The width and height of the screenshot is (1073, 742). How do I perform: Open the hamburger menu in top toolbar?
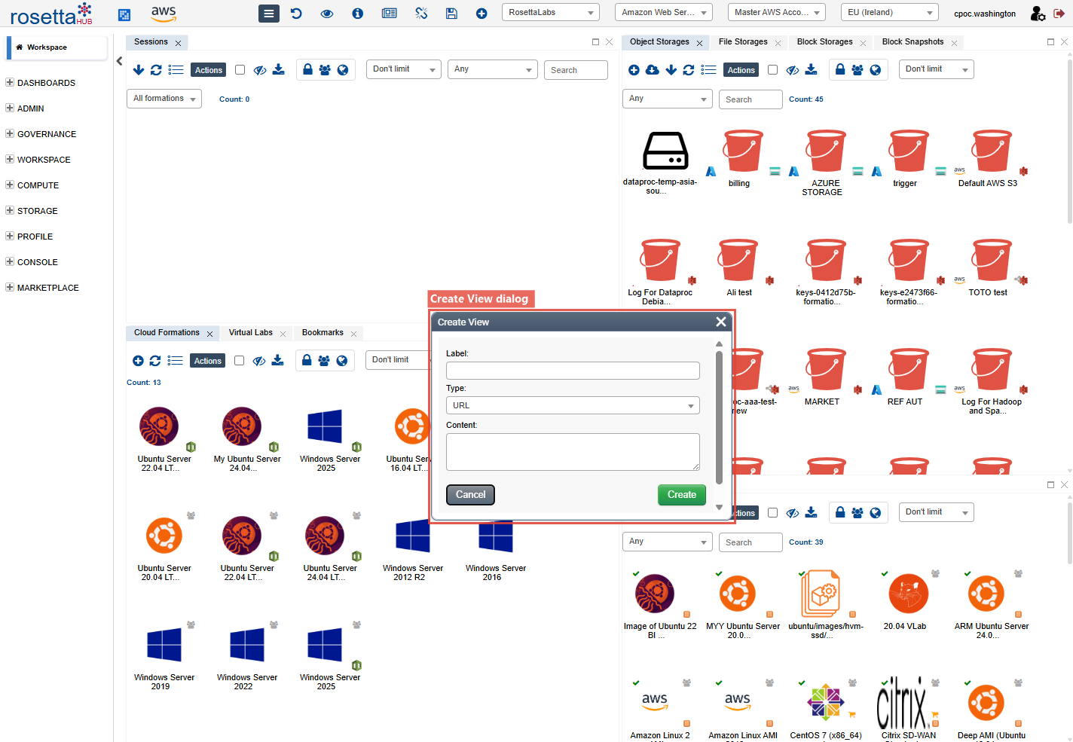point(268,13)
